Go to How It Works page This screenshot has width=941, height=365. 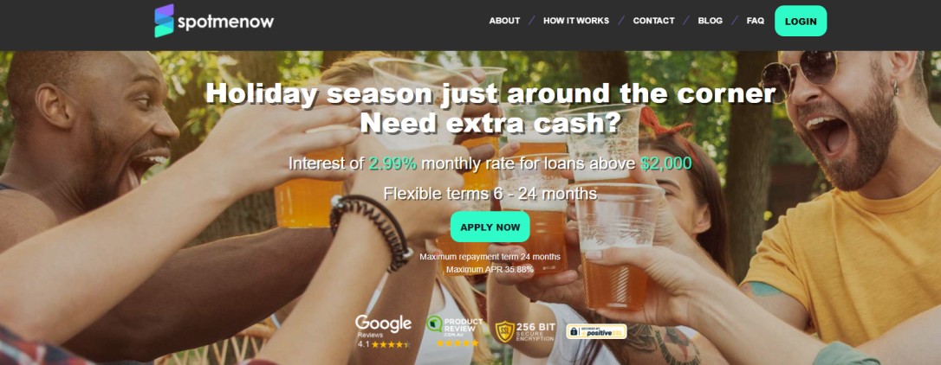tap(576, 21)
